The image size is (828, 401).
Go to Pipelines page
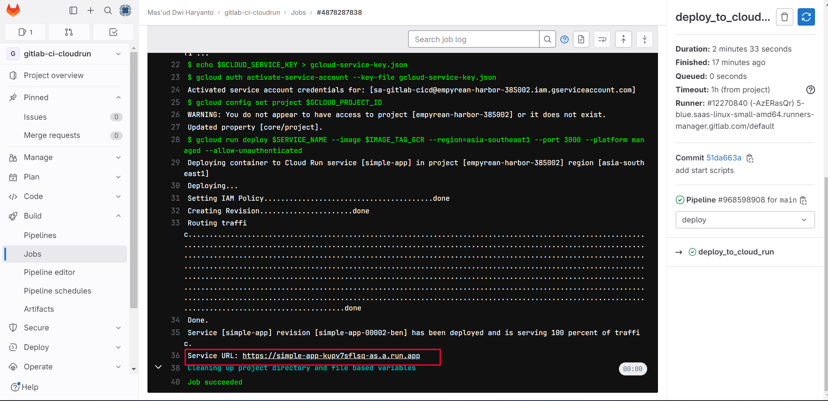pyautogui.click(x=65, y=235)
